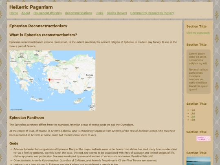Click the Ephesian Pantheon heading
This screenshot has width=220, height=165.
coord(26,118)
